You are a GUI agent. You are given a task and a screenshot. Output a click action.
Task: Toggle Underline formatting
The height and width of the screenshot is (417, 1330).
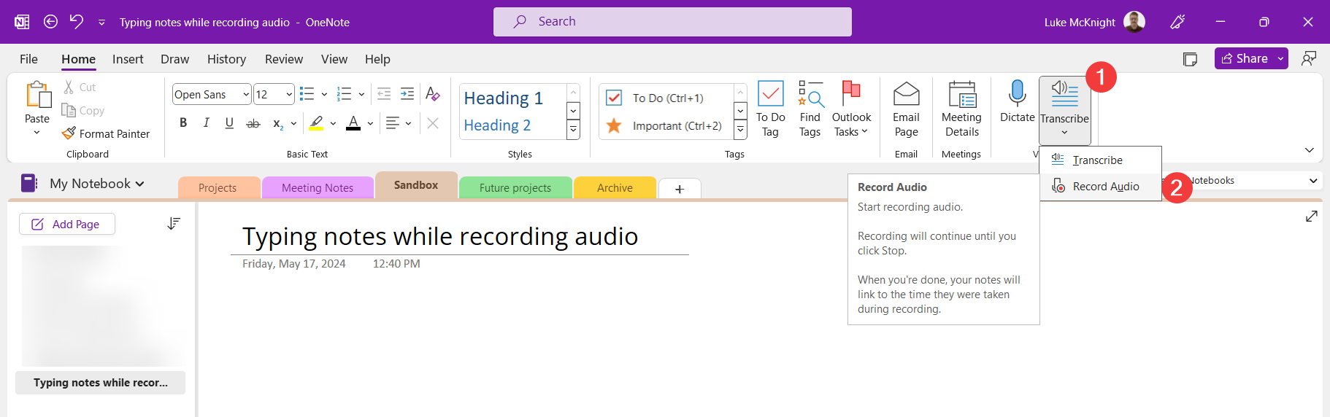(229, 123)
